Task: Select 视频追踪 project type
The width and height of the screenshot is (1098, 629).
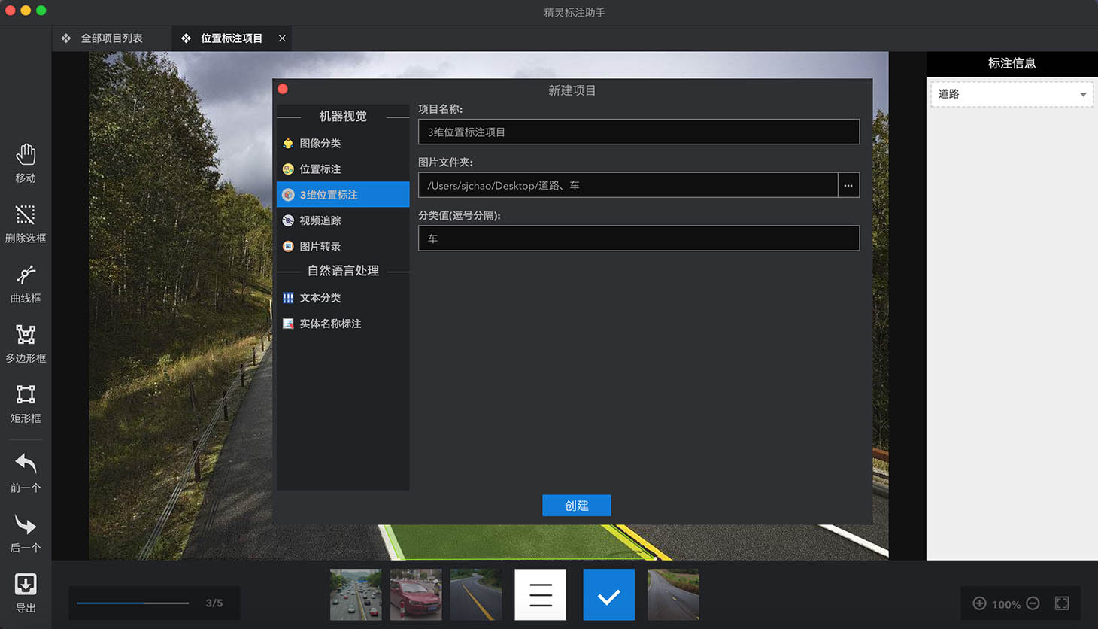Action: [320, 220]
